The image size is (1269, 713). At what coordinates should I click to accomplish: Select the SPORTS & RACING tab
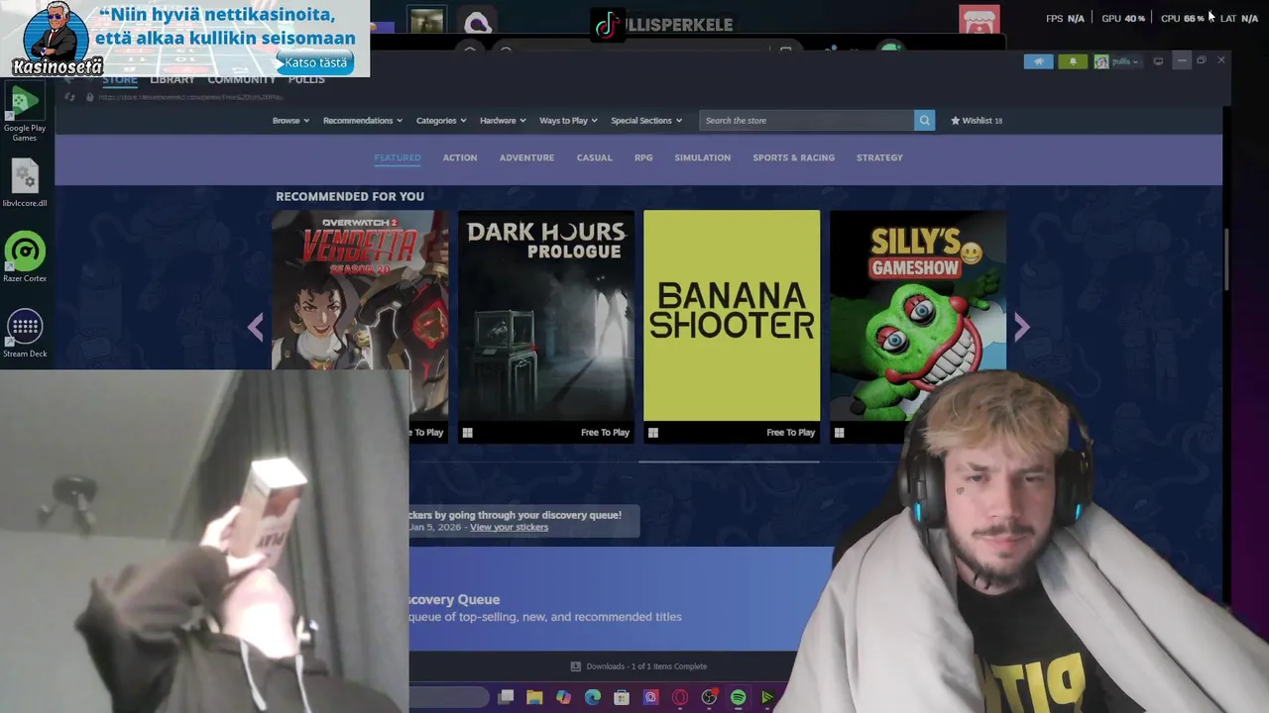793,157
